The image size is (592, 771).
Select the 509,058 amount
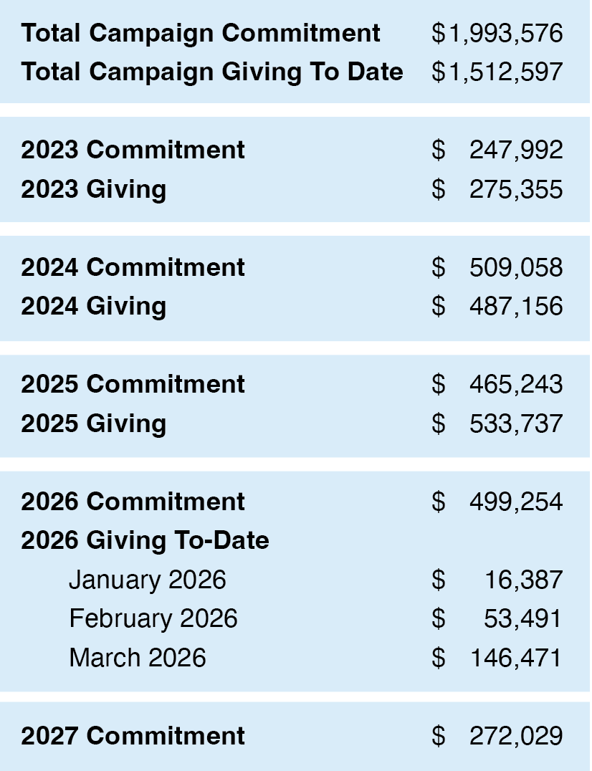pyautogui.click(x=516, y=267)
